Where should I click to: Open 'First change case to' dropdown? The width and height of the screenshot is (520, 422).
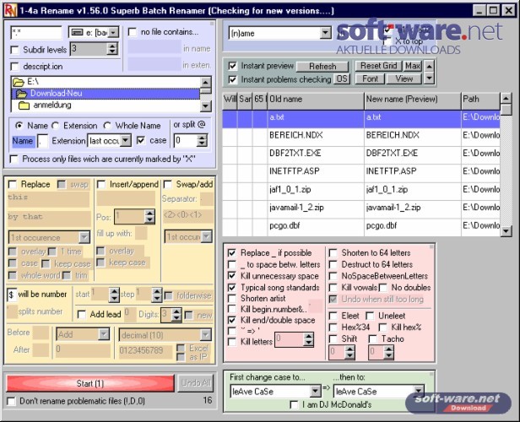[x=316, y=392]
